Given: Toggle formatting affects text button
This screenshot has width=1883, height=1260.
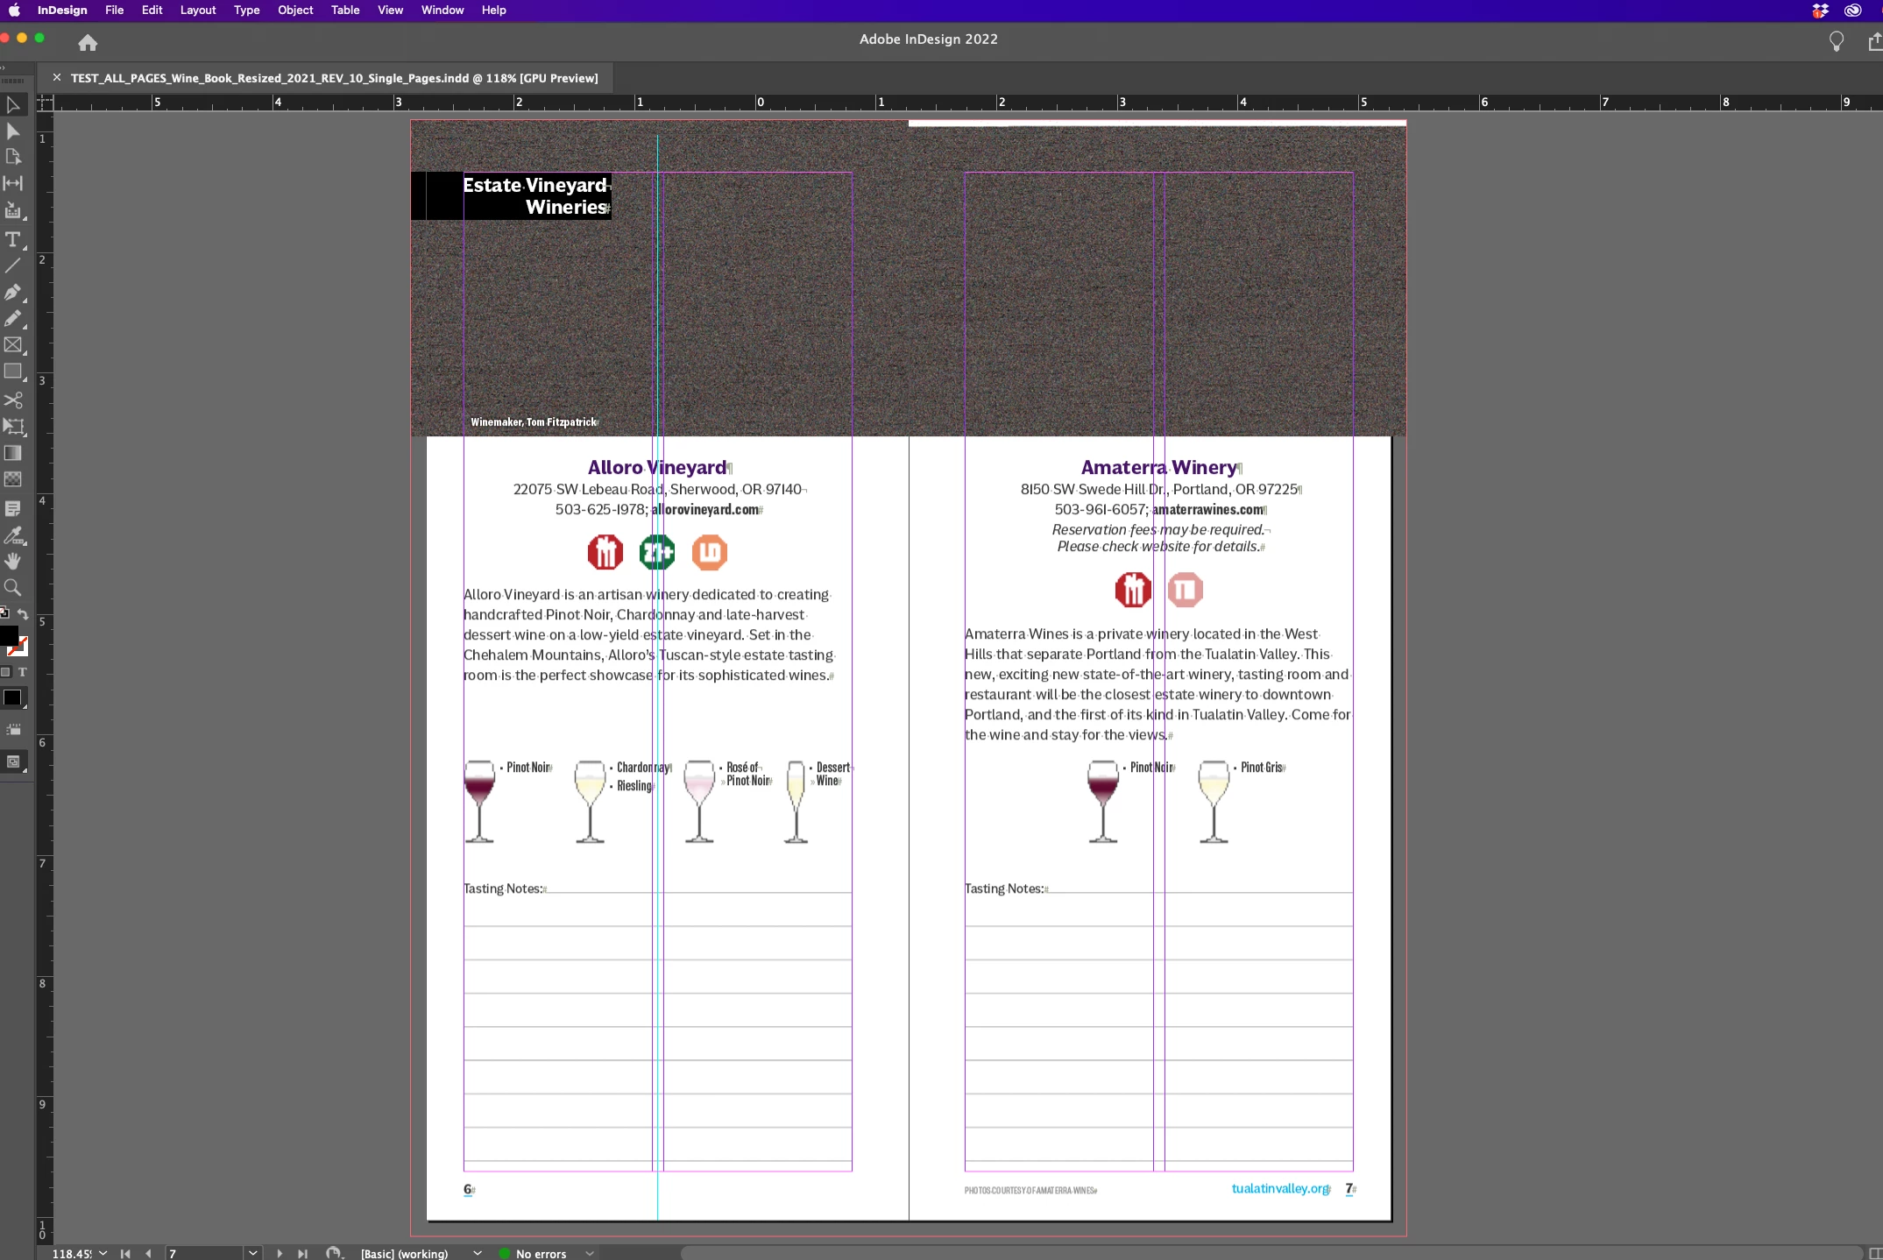Looking at the screenshot, I should (x=23, y=672).
